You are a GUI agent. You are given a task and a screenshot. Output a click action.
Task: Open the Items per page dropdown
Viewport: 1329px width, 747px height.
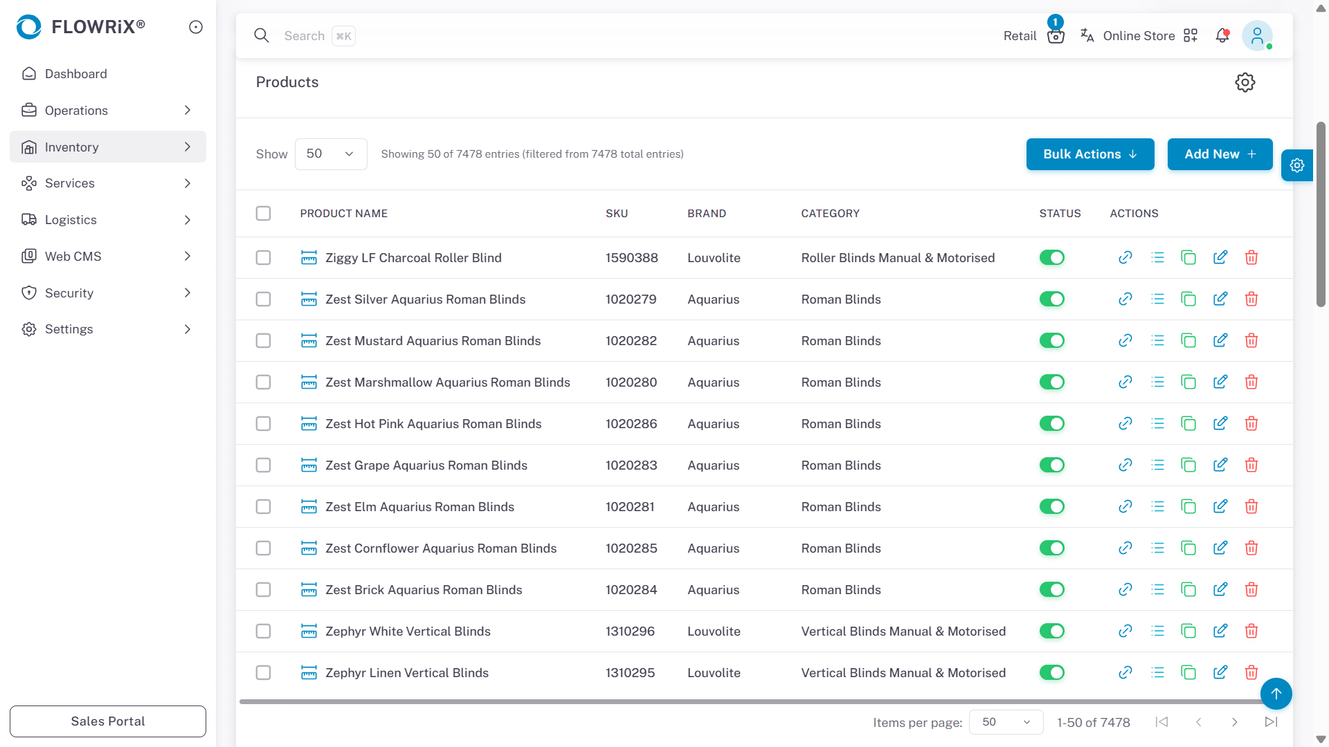1006,722
